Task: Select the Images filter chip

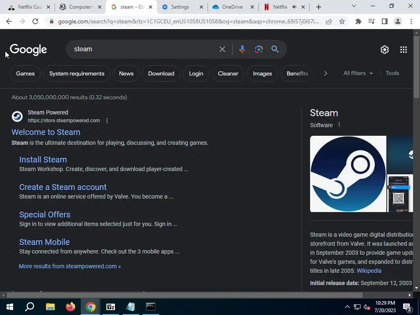Action: tap(262, 73)
